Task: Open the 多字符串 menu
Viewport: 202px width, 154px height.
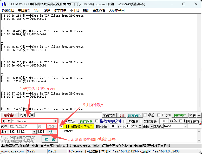Action: click(60, 11)
